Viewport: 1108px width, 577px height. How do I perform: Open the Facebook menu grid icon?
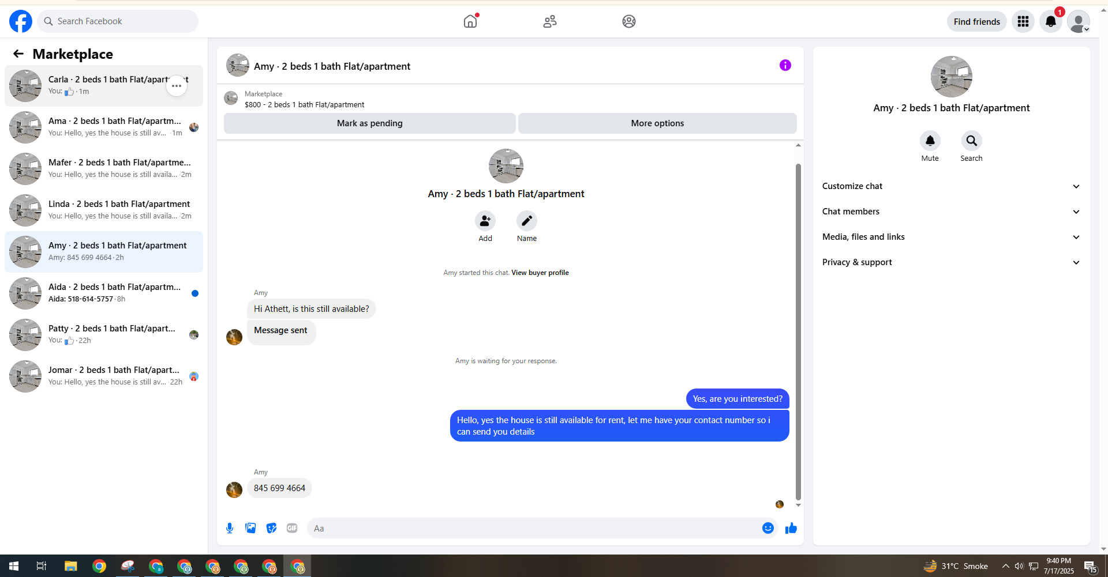point(1023,21)
